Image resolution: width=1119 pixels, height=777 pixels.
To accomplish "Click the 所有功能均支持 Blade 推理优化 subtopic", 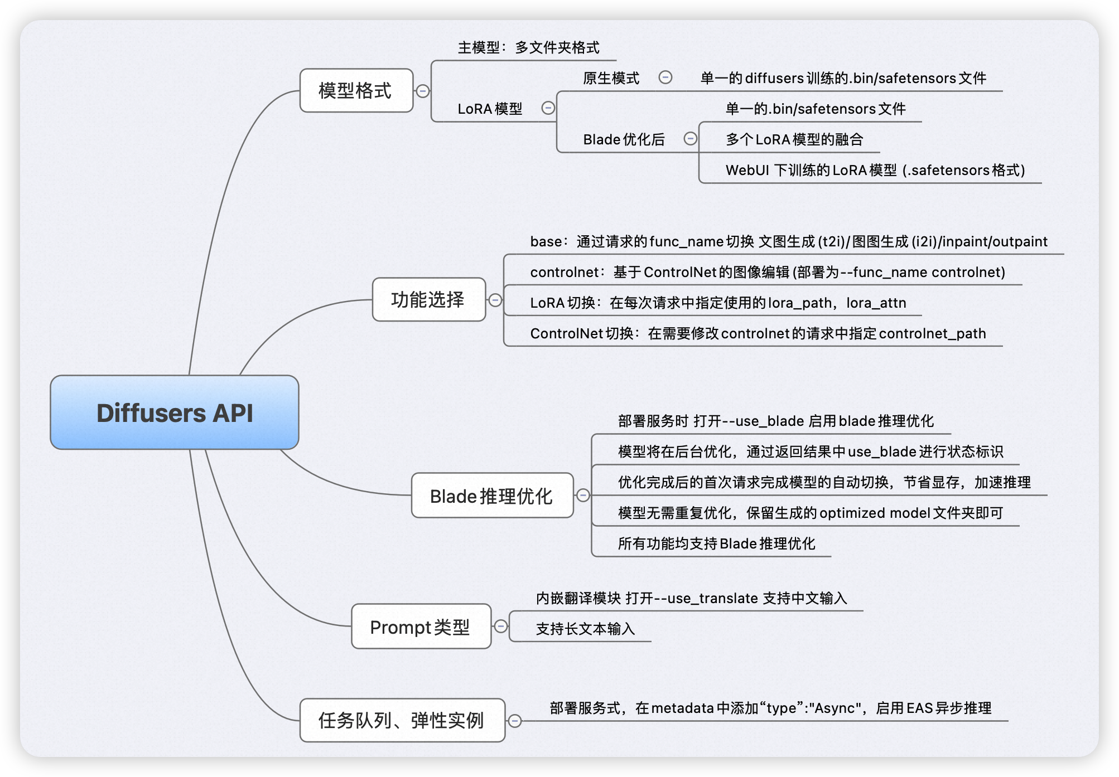I will (716, 543).
